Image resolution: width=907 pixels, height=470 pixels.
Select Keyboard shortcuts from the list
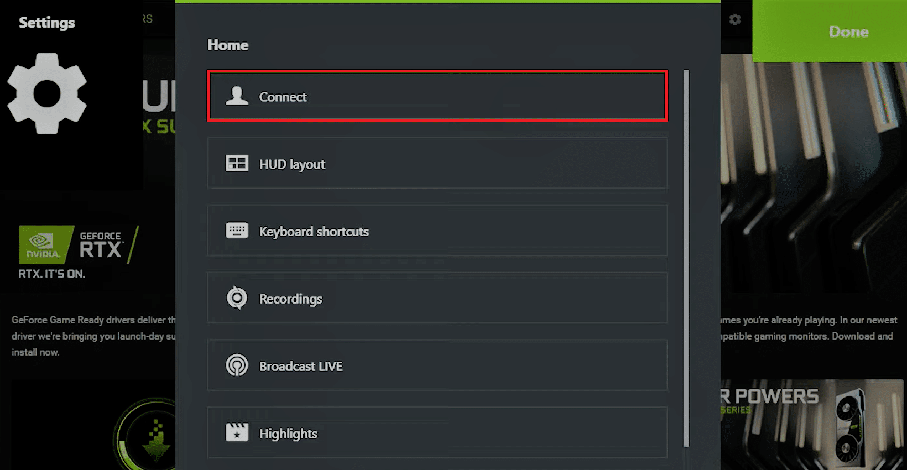(437, 231)
